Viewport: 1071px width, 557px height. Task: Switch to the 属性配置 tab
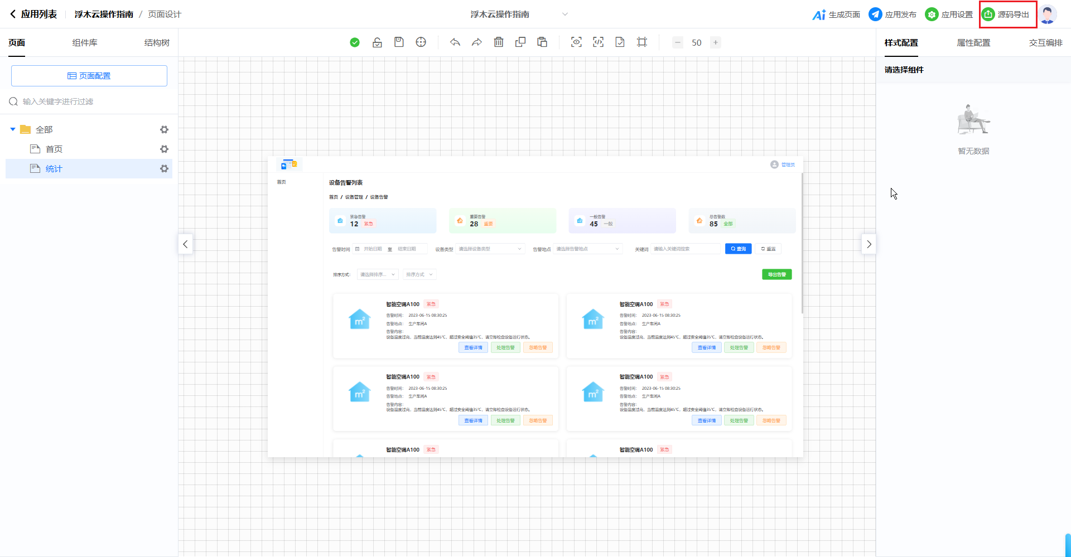[x=973, y=43]
